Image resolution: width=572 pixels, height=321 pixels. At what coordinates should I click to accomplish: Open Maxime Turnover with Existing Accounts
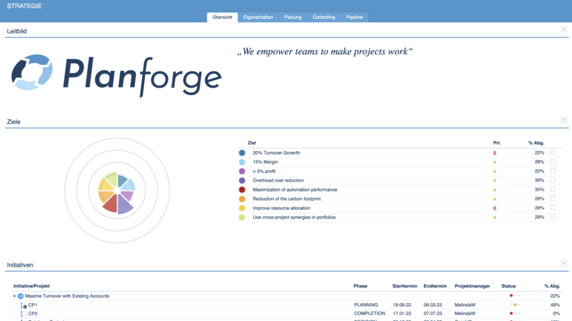67,296
